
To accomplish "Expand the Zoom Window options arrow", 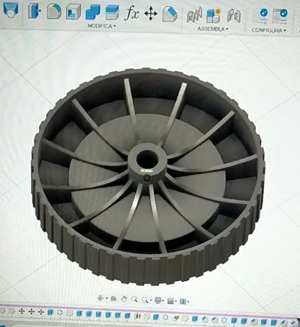I will coord(151,301).
